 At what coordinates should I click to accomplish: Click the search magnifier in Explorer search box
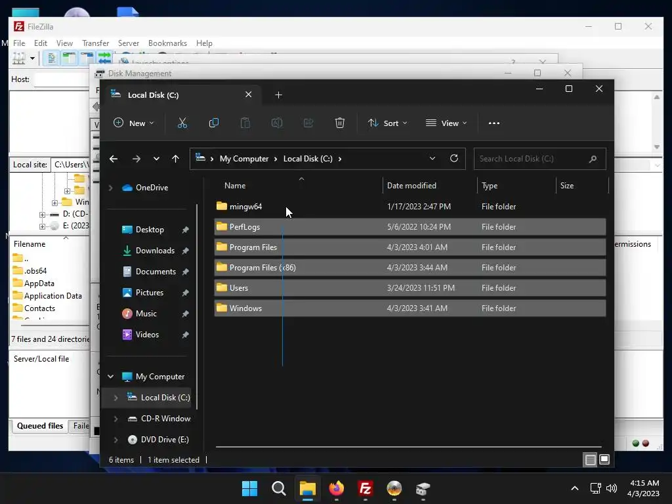point(593,159)
